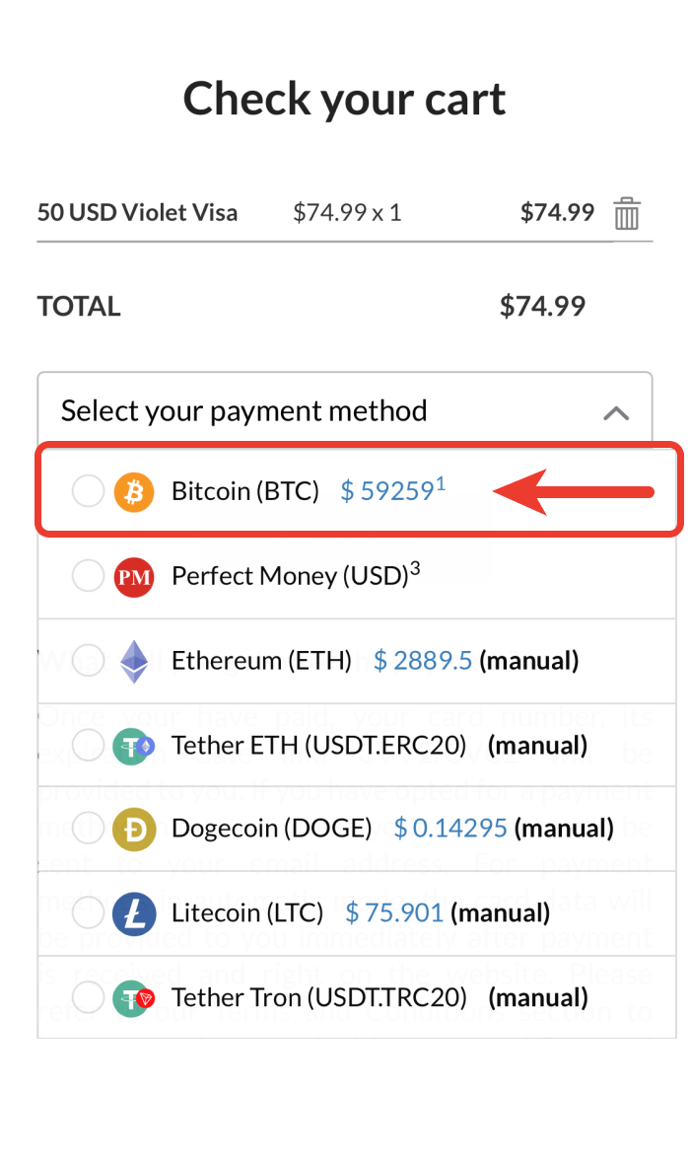Click the 50 USD Violet Visa item name
Image resolution: width=690 pixels, height=1159 pixels.
[x=137, y=212]
